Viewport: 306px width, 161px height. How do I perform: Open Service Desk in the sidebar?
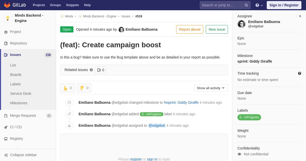[x=21, y=94]
